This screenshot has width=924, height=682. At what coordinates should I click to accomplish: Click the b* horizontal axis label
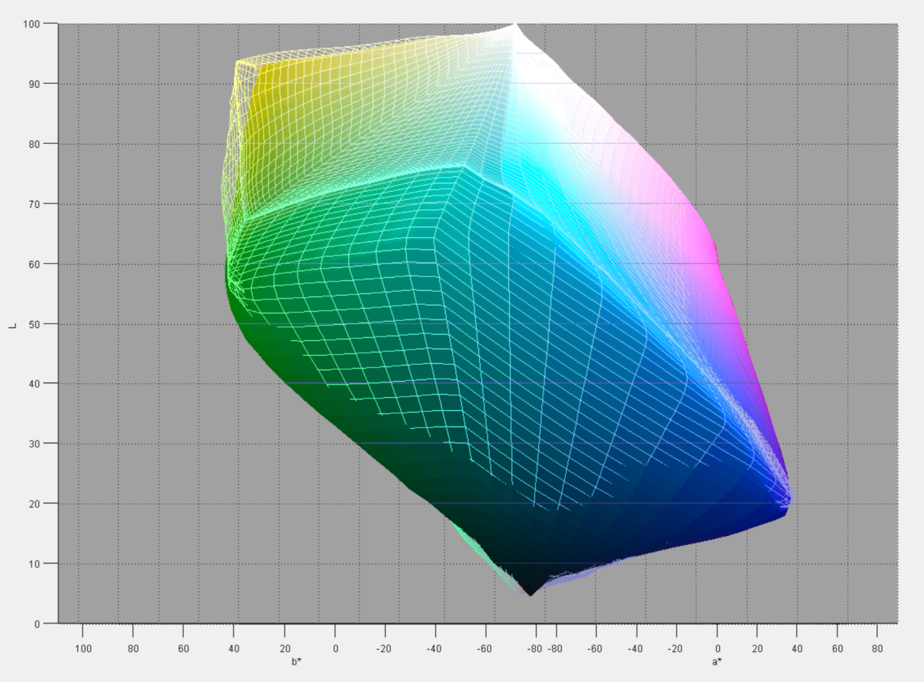(296, 661)
